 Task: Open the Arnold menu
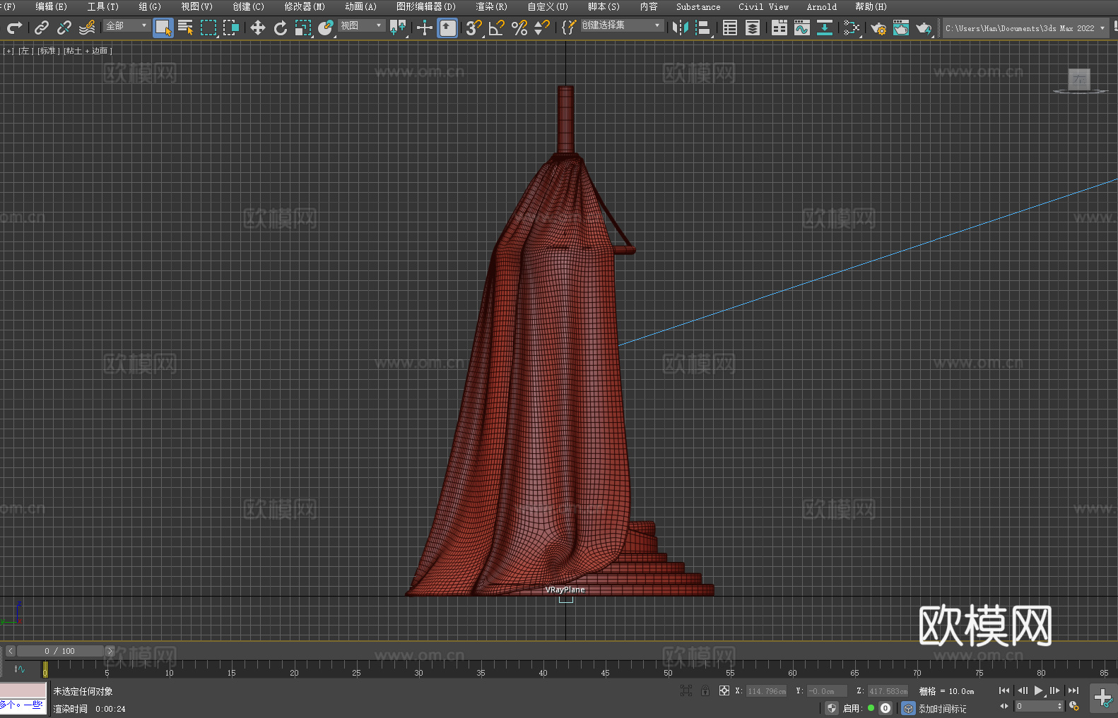point(821,6)
